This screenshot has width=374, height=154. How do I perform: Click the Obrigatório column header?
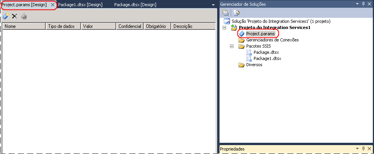click(158, 26)
